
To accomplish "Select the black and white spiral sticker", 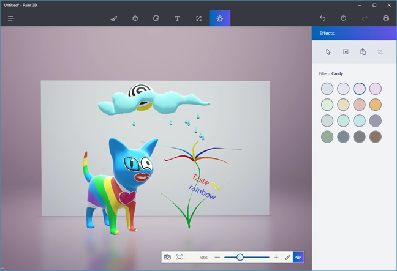I will point(140,91).
